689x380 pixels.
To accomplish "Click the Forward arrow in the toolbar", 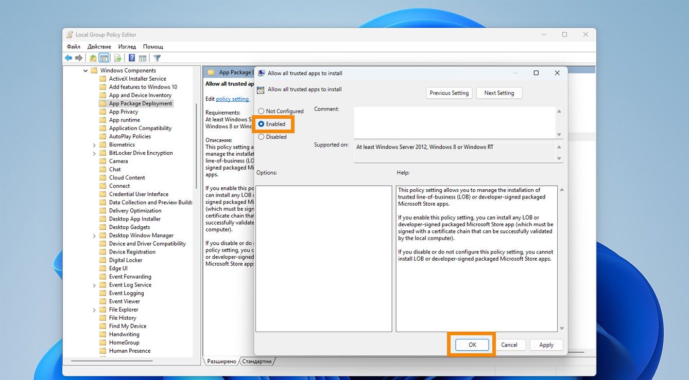I will 79,58.
